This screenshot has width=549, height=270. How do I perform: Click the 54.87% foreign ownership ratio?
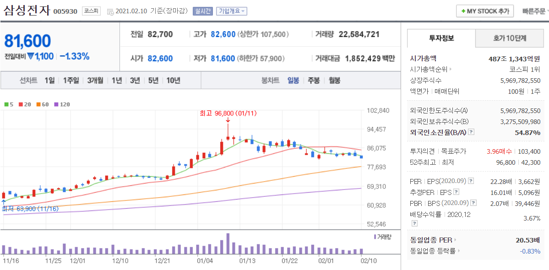coord(527,132)
